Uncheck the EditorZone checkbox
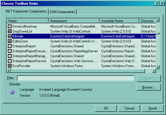This screenshot has height=115, width=166. pyautogui.click(x=10, y=41)
